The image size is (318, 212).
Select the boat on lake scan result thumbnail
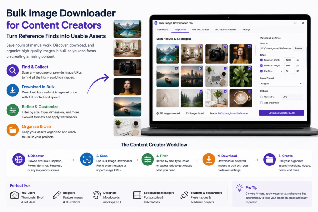tap(167, 76)
